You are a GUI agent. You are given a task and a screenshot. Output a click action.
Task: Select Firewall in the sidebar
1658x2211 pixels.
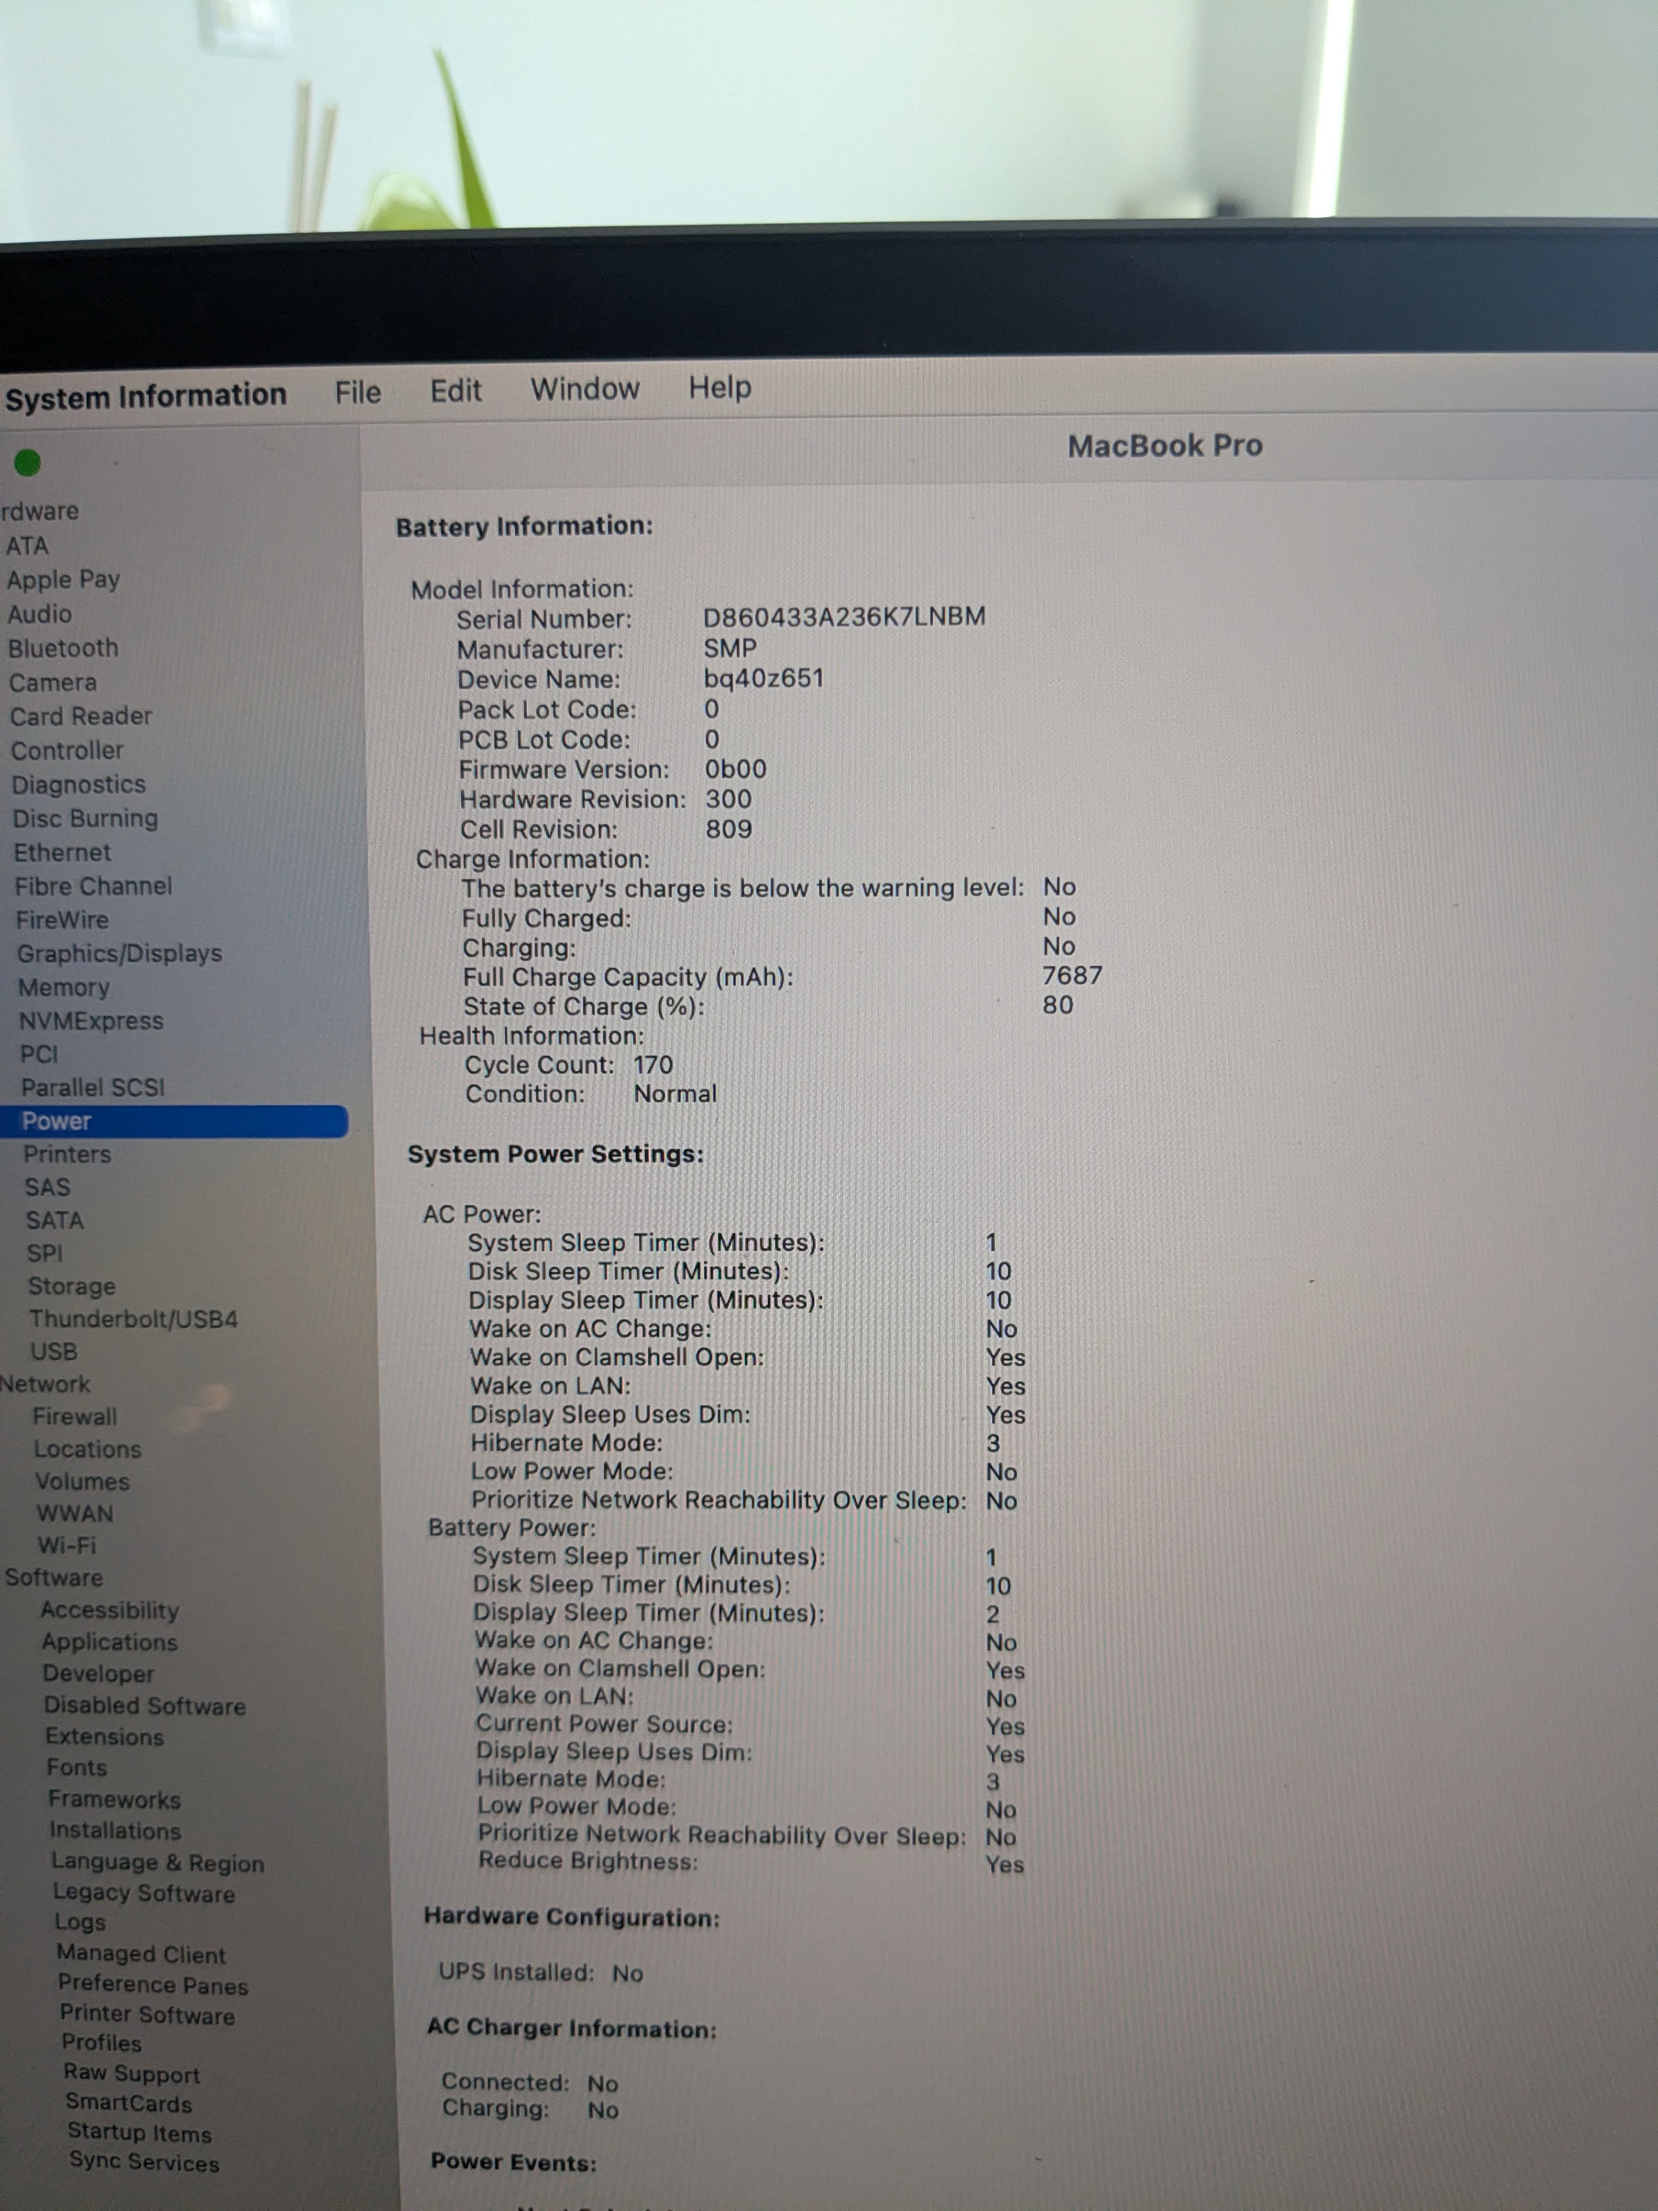pos(75,1416)
